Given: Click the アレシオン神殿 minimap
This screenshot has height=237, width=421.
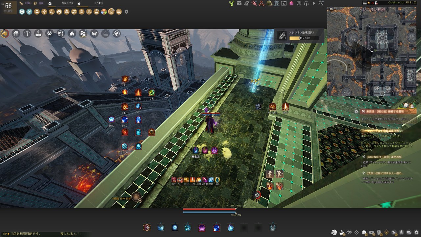Looking at the screenshot, I should pos(372,52).
